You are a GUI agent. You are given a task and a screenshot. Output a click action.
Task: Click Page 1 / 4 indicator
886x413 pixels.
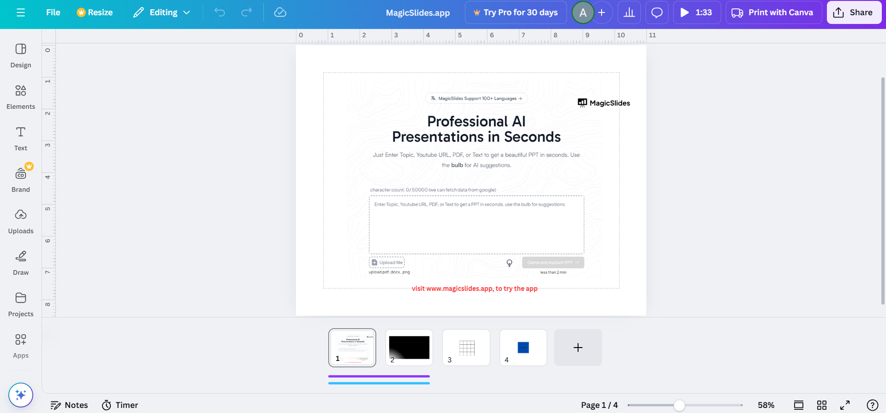[599, 405]
